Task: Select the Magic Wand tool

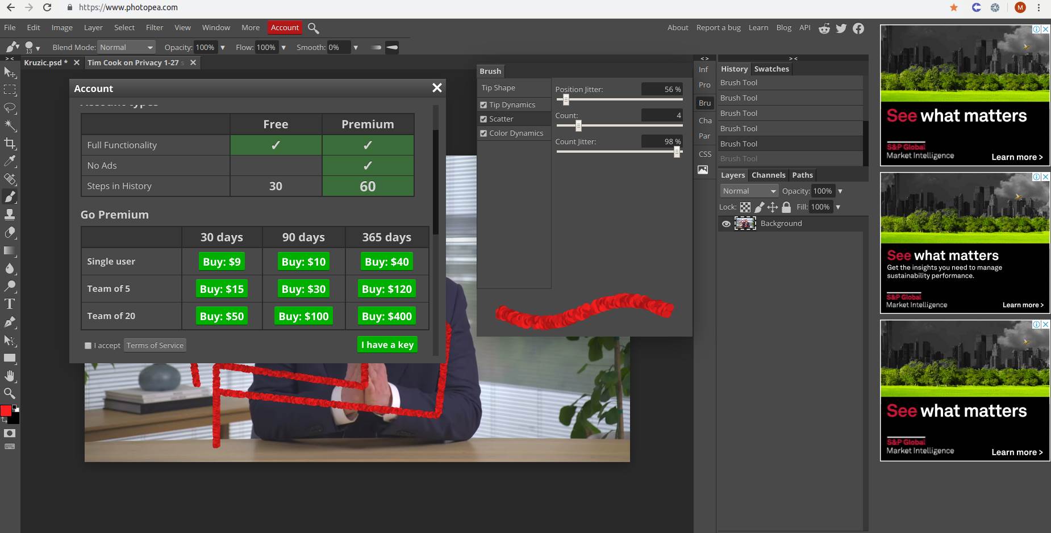Action: [x=10, y=125]
